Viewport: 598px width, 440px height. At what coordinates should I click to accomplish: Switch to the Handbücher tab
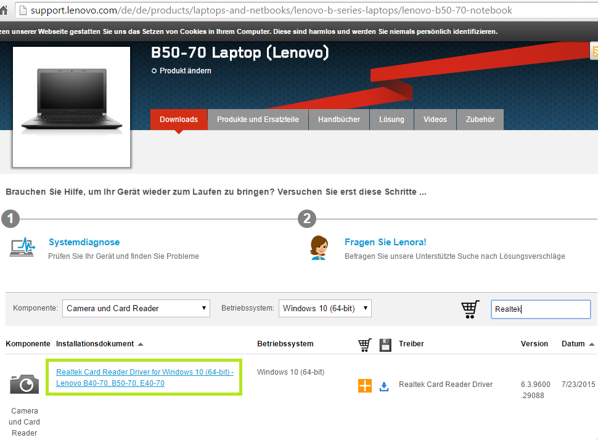coord(339,120)
